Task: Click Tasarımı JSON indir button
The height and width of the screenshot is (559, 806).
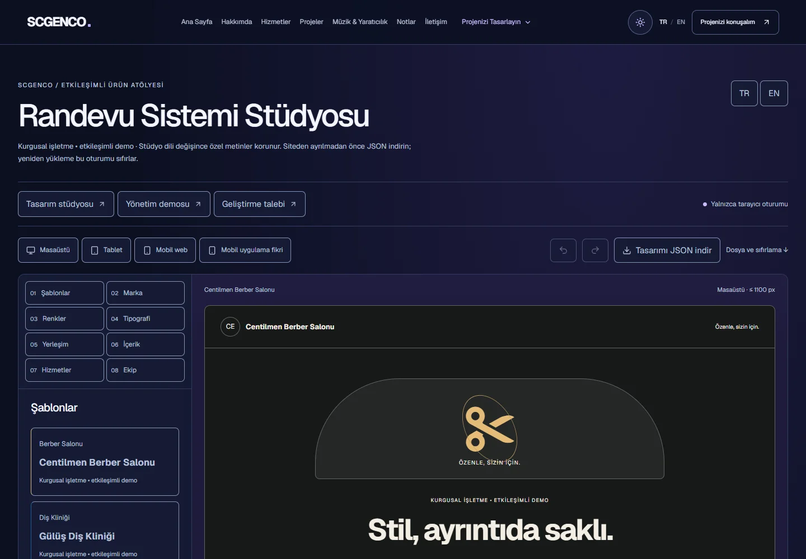Action: [x=667, y=250]
